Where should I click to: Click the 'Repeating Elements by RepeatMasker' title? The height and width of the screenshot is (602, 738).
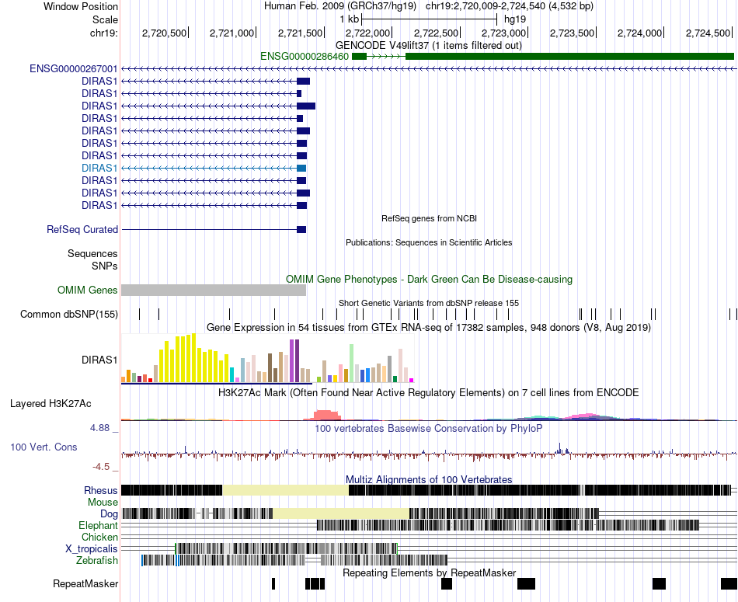[429, 572]
